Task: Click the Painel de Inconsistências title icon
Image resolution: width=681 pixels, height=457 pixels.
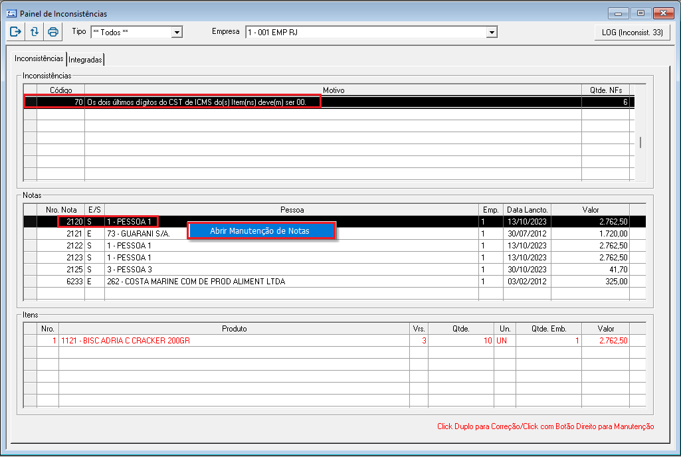Action: [12, 13]
